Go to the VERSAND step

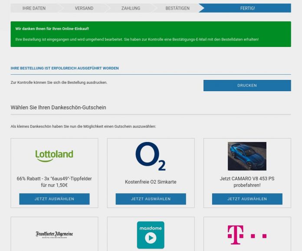[84, 8]
